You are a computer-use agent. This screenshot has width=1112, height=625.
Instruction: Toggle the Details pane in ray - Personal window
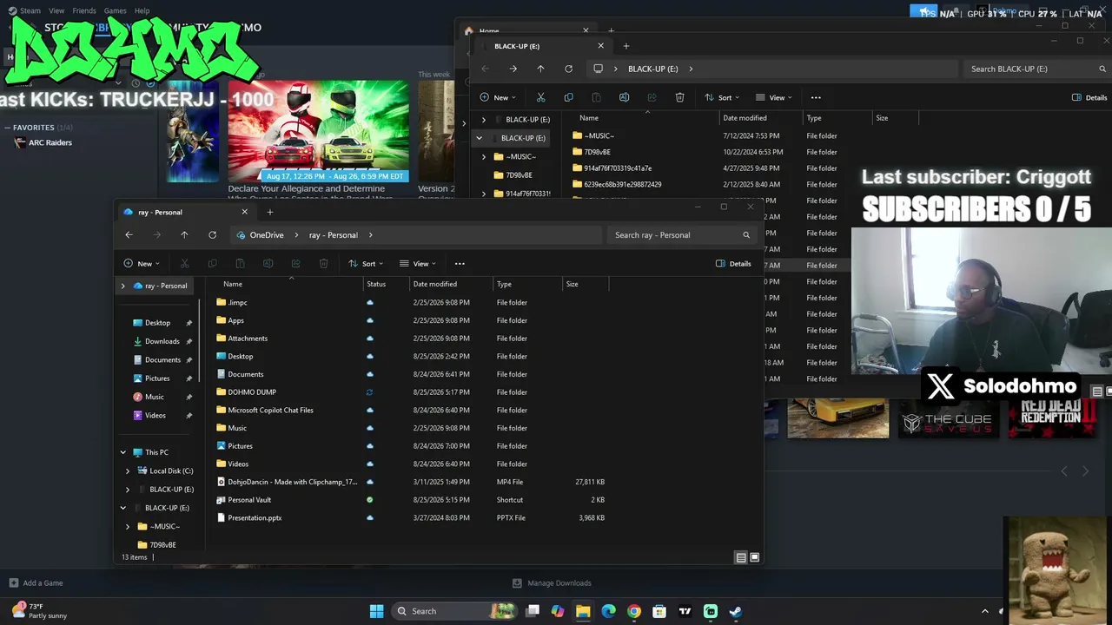734,264
